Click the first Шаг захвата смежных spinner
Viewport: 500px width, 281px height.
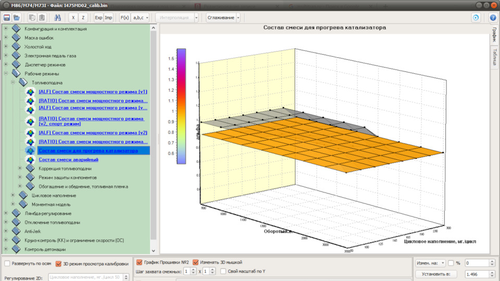(x=190, y=271)
